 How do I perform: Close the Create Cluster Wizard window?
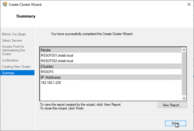coord(189,5)
